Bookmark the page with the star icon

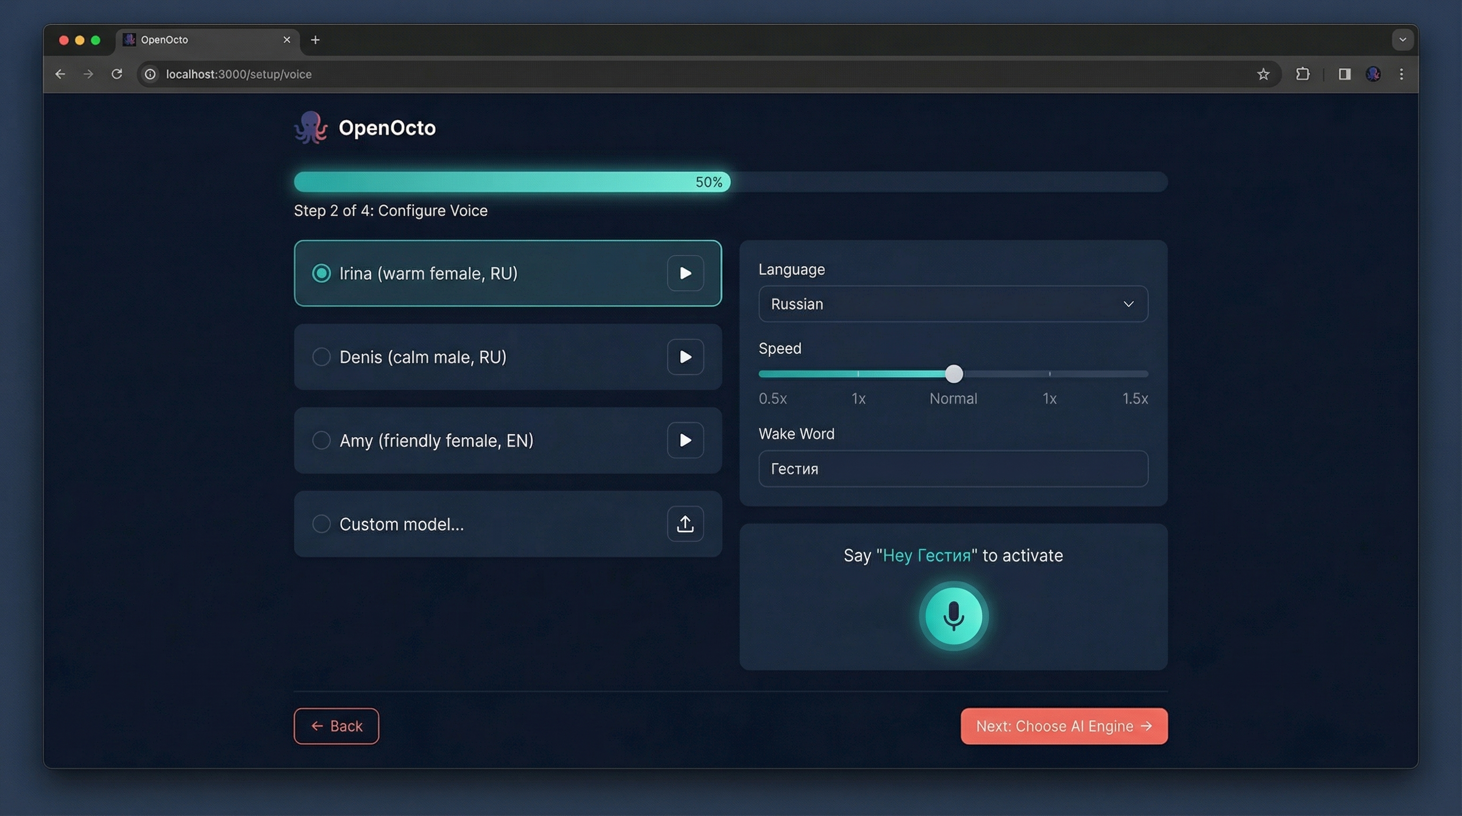point(1263,74)
